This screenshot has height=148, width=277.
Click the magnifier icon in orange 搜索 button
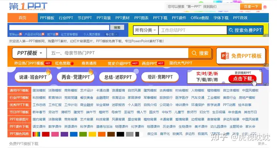tap(194, 53)
